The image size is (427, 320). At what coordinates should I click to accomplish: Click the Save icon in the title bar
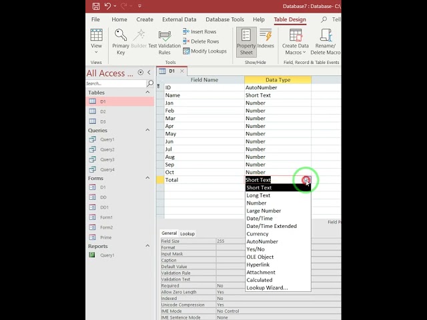pyautogui.click(x=96, y=6)
